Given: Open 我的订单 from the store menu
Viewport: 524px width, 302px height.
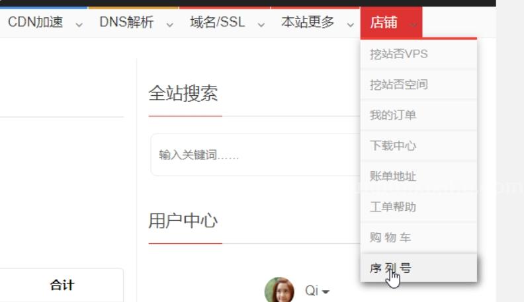Looking at the screenshot, I should [393, 115].
